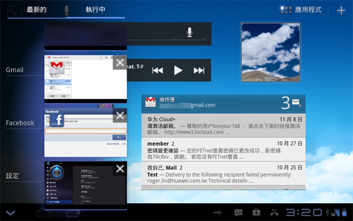Tap the top bar microphone icon
This screenshot has width=353, height=221.
point(66,11)
